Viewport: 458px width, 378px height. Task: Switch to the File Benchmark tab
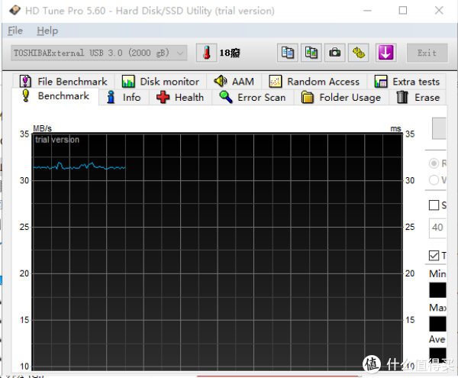pyautogui.click(x=63, y=82)
